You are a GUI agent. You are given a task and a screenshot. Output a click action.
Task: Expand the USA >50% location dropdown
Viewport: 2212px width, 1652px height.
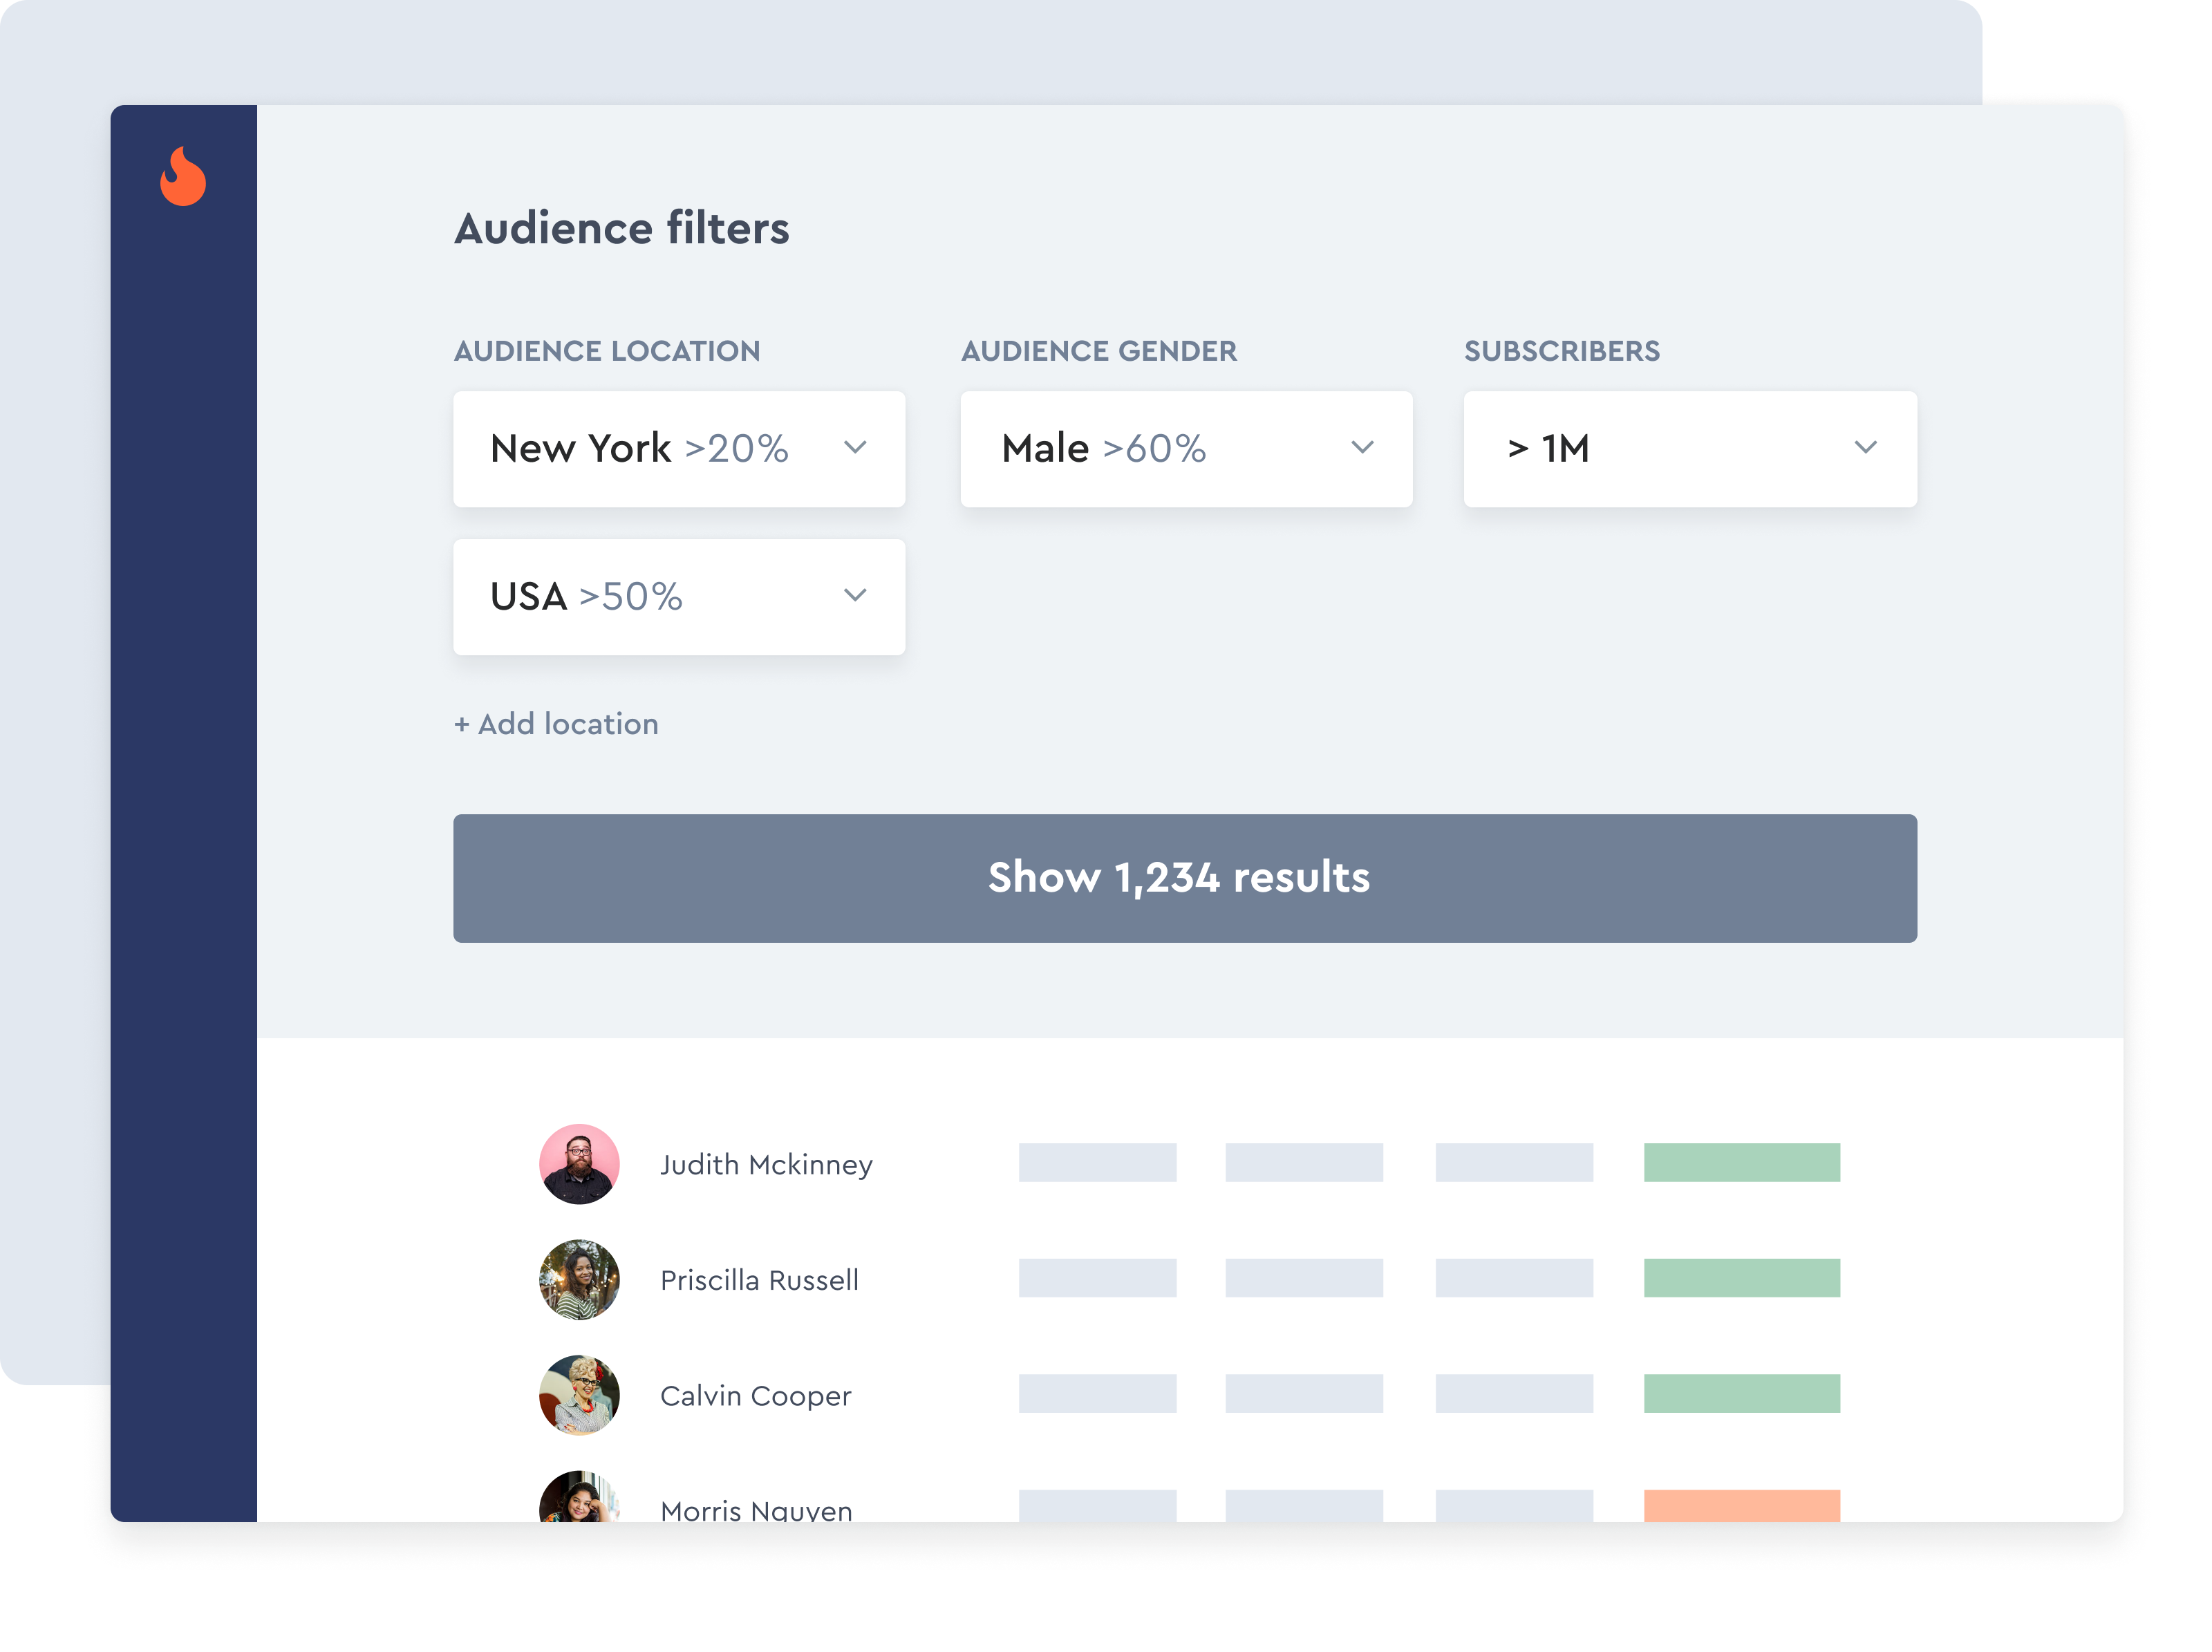point(678,597)
